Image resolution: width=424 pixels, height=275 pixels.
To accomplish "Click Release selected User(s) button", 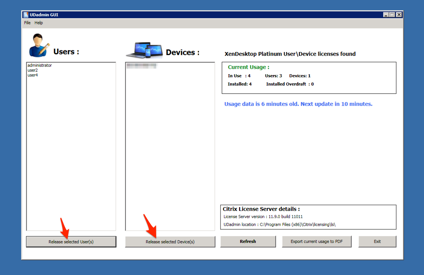I will (71, 241).
